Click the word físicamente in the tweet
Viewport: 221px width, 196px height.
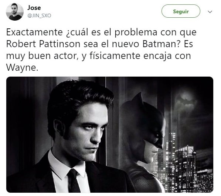(115, 56)
